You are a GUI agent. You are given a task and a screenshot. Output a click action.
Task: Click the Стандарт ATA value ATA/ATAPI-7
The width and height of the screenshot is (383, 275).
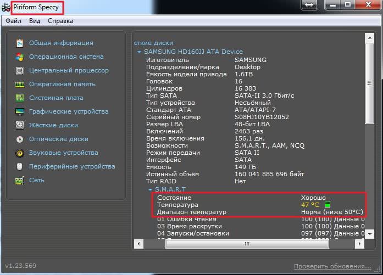click(255, 110)
